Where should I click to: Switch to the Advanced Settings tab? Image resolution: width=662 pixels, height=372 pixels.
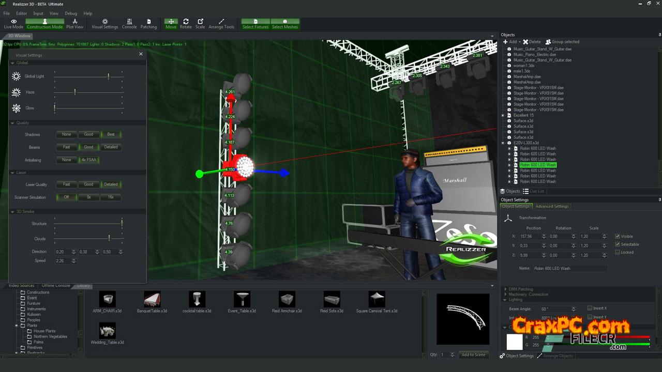(x=552, y=206)
